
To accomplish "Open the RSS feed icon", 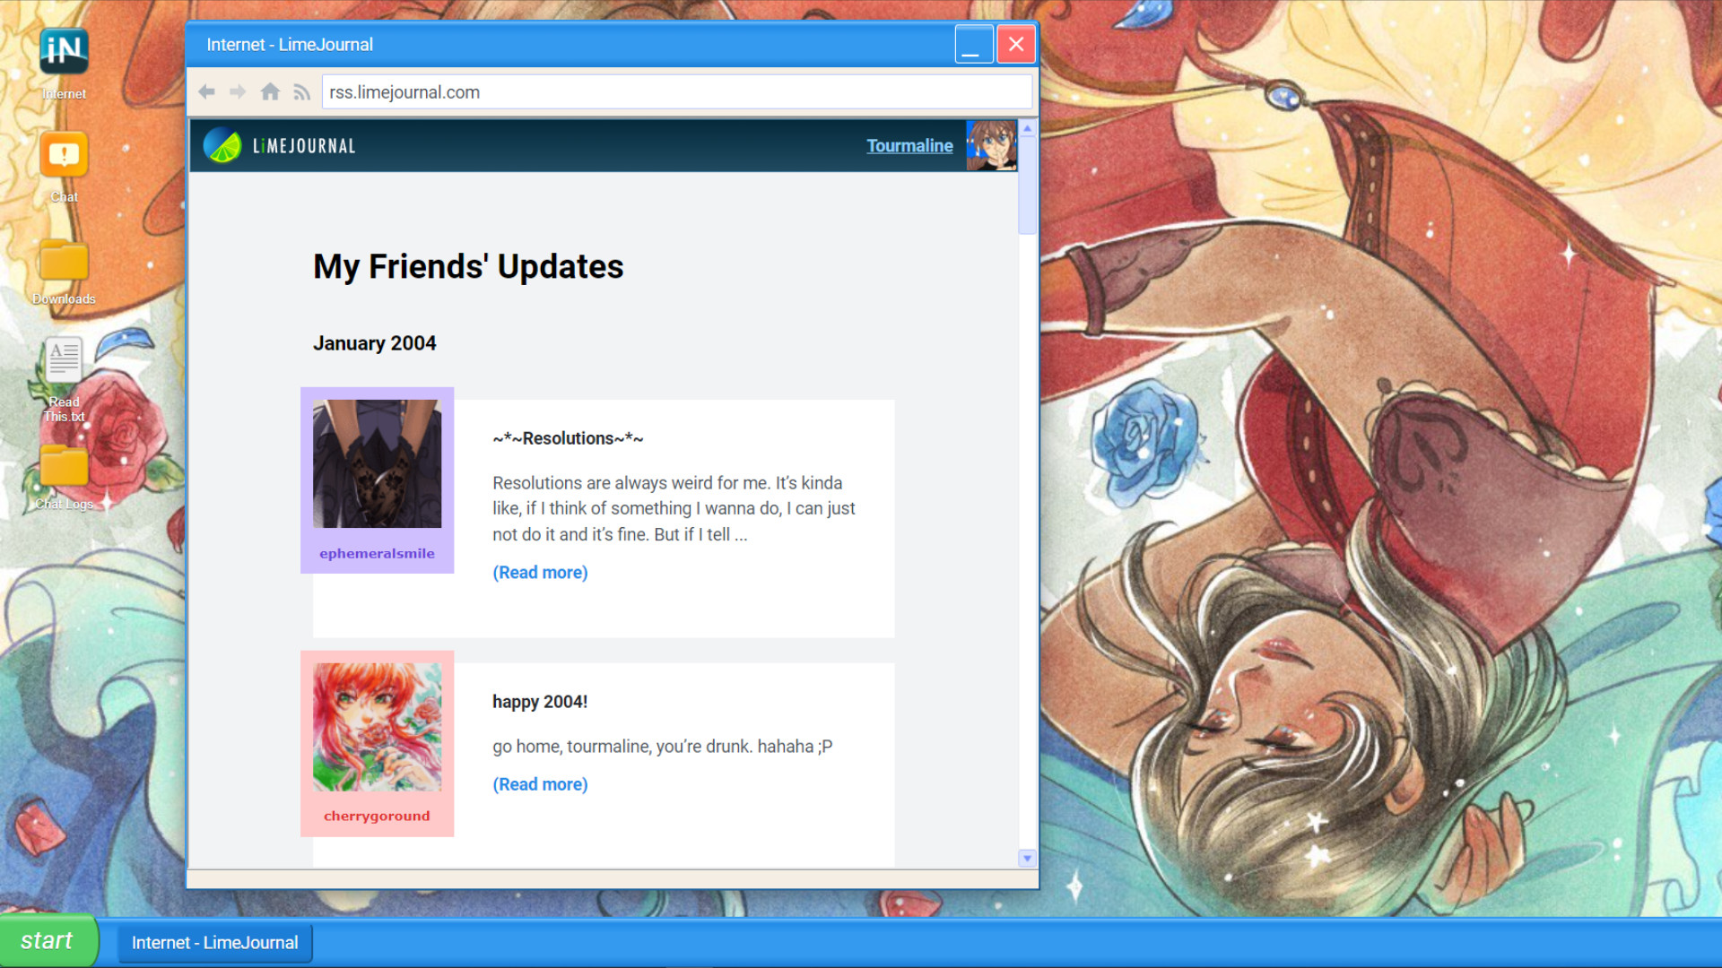I will click(301, 91).
